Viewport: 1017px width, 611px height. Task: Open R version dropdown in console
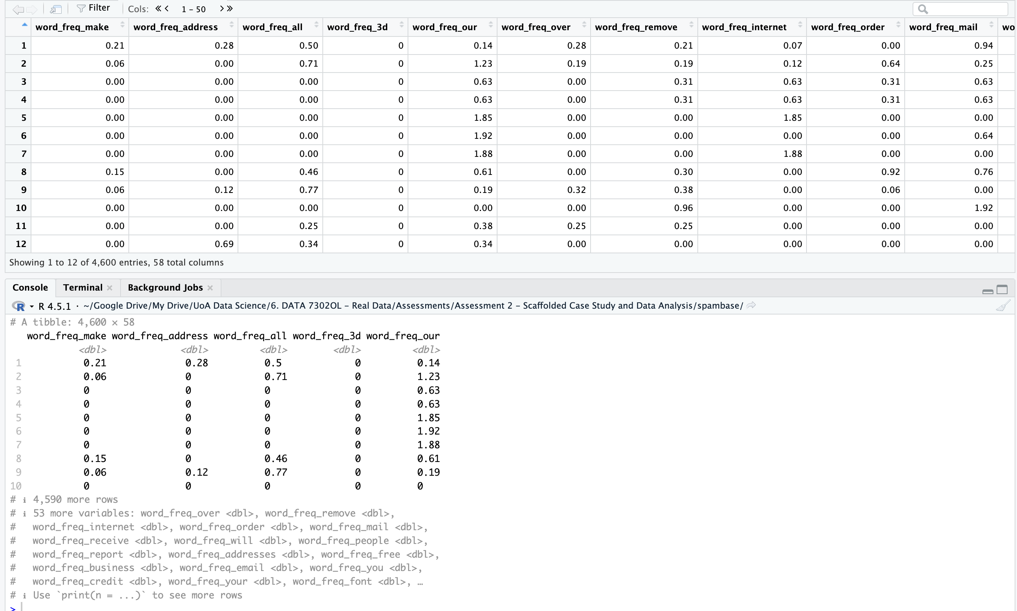[x=31, y=306]
